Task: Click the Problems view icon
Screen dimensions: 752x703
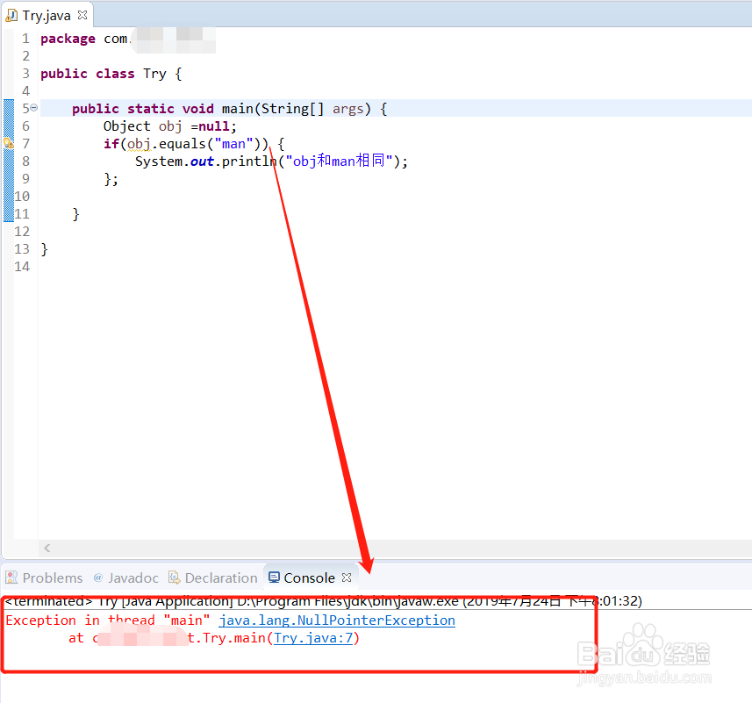Action: coord(11,577)
